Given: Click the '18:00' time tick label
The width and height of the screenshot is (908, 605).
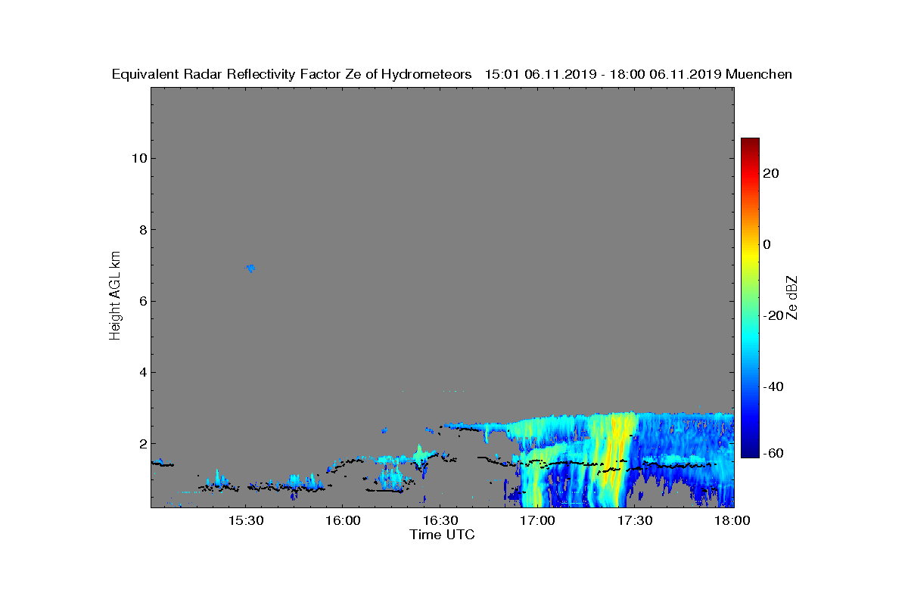Looking at the screenshot, I should [732, 520].
